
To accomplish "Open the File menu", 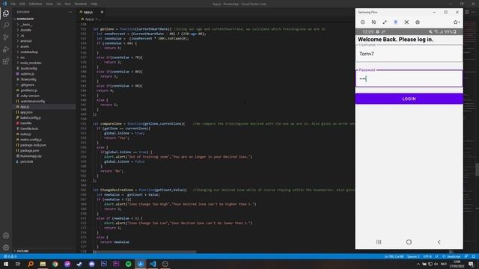I will (13, 4).
